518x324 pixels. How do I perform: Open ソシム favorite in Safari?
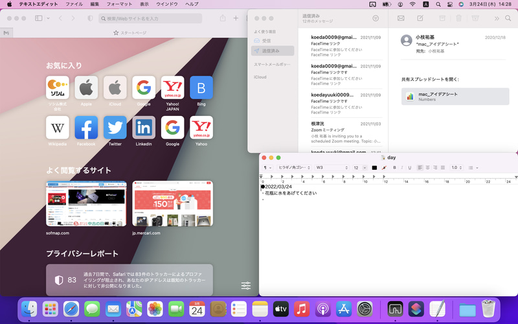58,87
